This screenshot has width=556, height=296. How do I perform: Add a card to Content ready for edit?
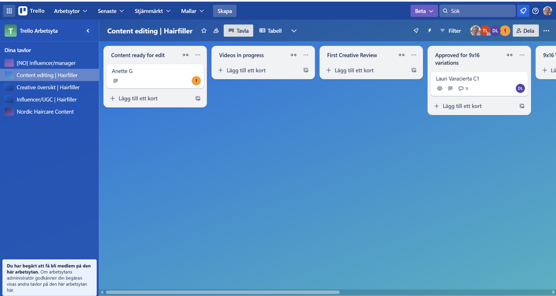coord(150,98)
